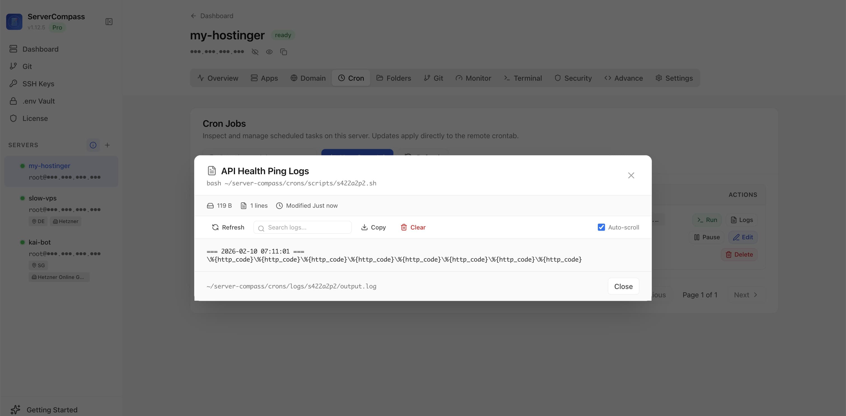This screenshot has width=846, height=416.
Task: Disable the Auto-scroll checkbox
Action: click(x=601, y=227)
